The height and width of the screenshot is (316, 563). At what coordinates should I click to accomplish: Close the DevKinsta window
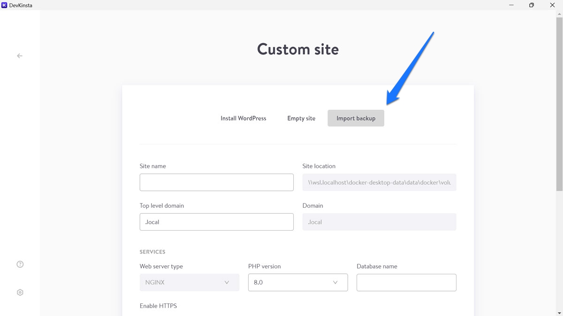[552, 5]
